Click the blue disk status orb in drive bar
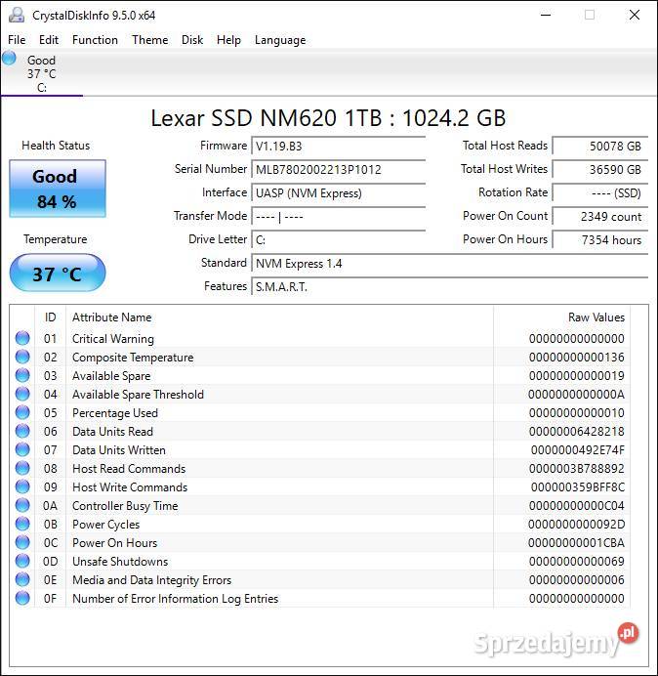The width and height of the screenshot is (658, 676). tap(9, 58)
